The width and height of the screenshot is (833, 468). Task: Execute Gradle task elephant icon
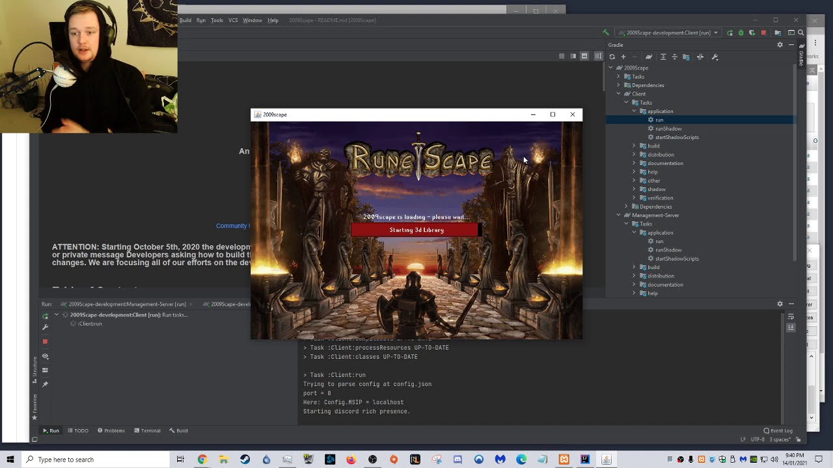[x=649, y=57]
